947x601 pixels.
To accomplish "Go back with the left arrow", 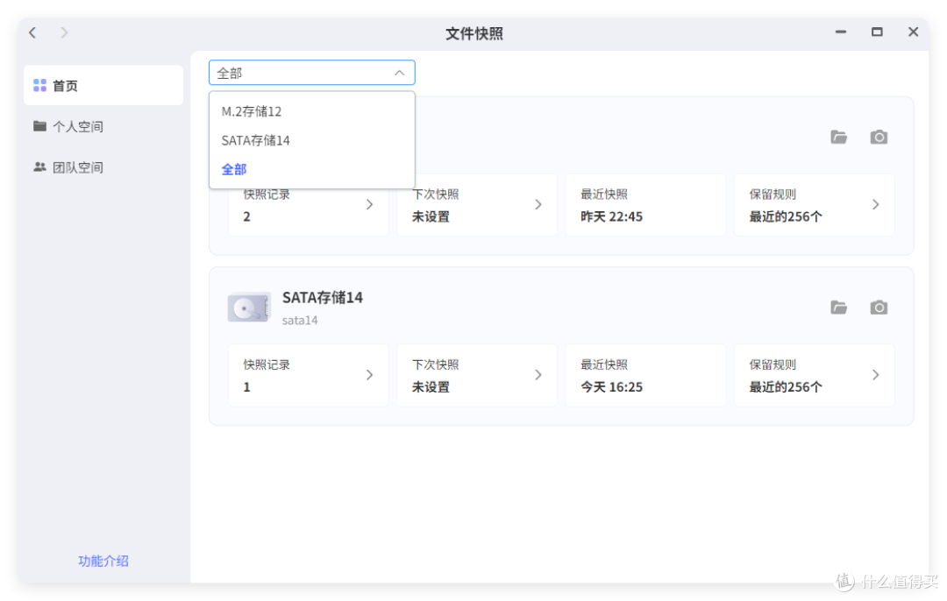I will 32,32.
